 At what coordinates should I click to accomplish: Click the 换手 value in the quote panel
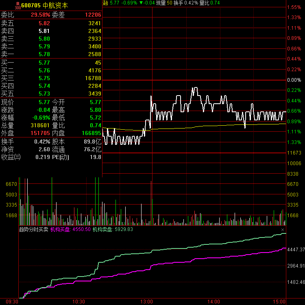pyautogui.click(x=42, y=142)
